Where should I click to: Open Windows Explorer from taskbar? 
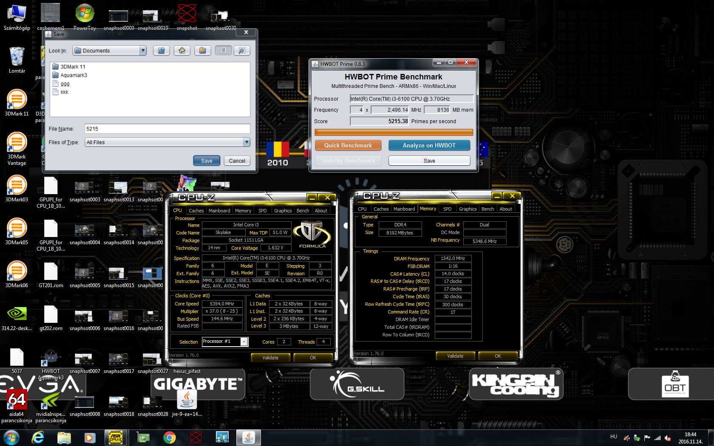pos(64,437)
